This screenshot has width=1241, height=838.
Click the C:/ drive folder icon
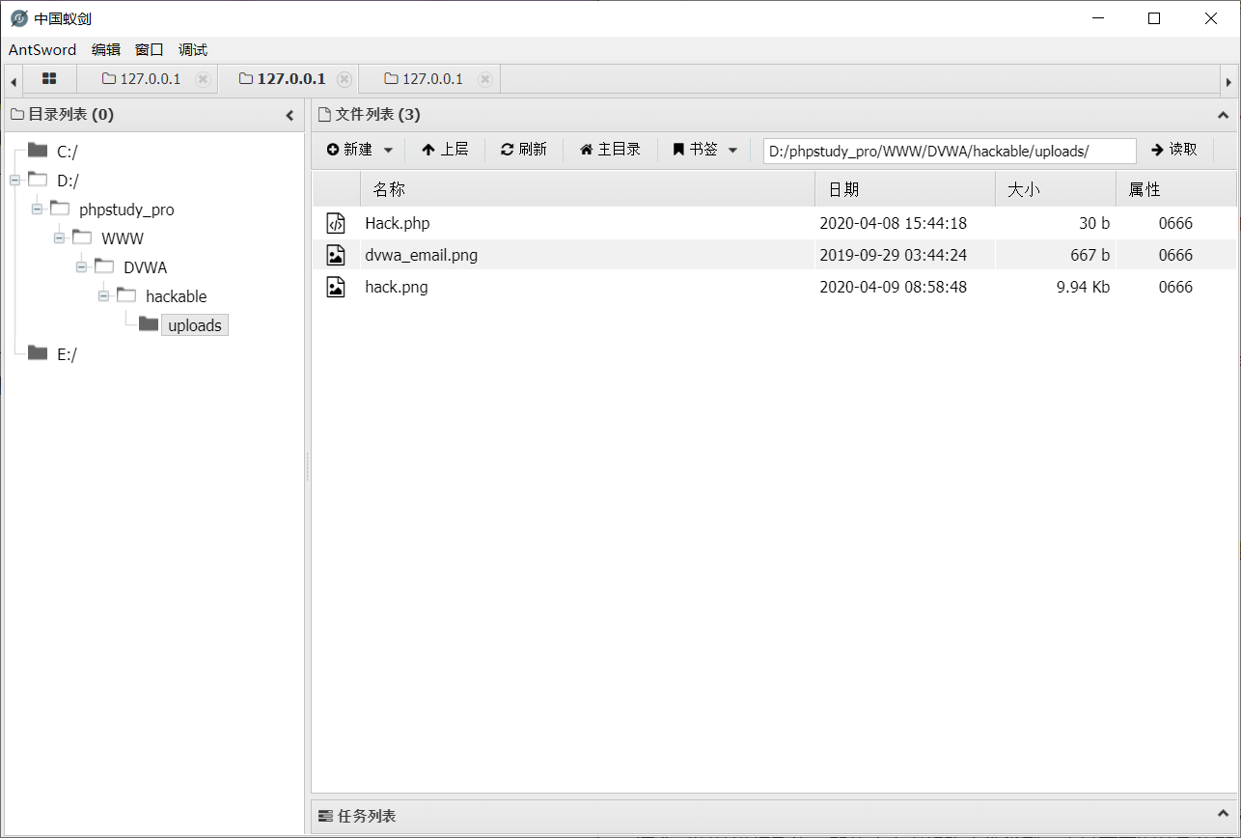point(38,150)
